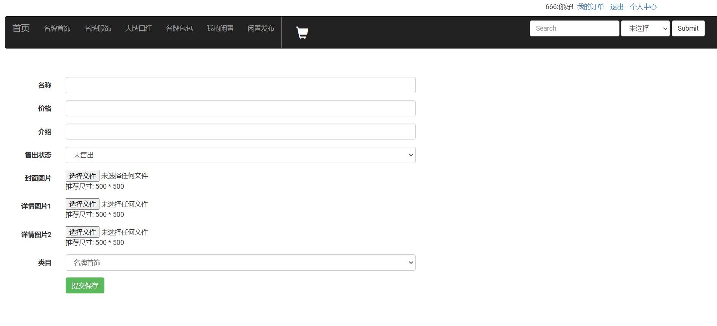The height and width of the screenshot is (326, 717).
Task: Click the 售出状态 label
Action: 38,155
